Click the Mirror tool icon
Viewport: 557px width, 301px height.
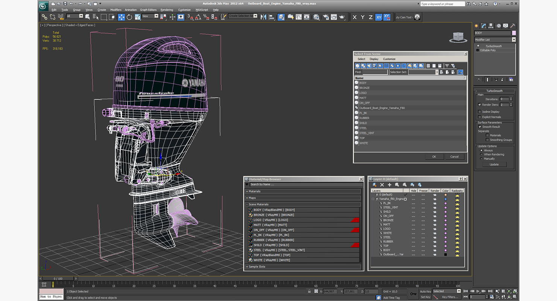[263, 17]
